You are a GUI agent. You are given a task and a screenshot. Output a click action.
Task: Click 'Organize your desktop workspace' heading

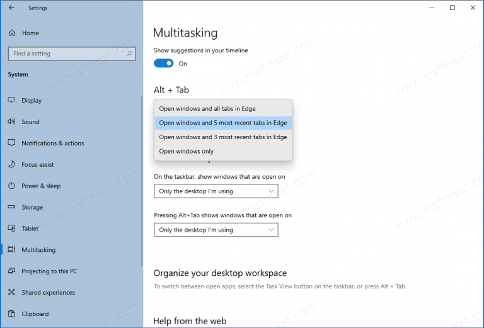coord(220,273)
